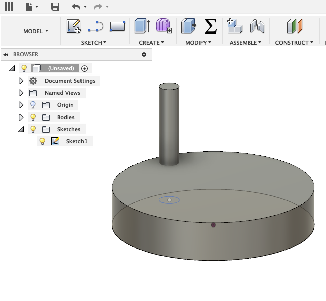Viewport: 326px width, 301px height.
Task: Click the Origin folder icon
Action: [46, 105]
